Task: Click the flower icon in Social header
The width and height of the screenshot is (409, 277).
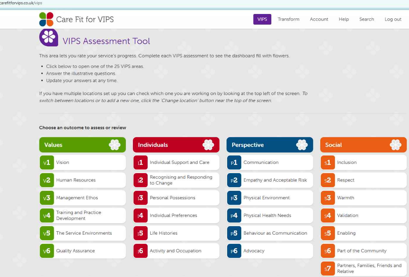Action: pos(395,145)
